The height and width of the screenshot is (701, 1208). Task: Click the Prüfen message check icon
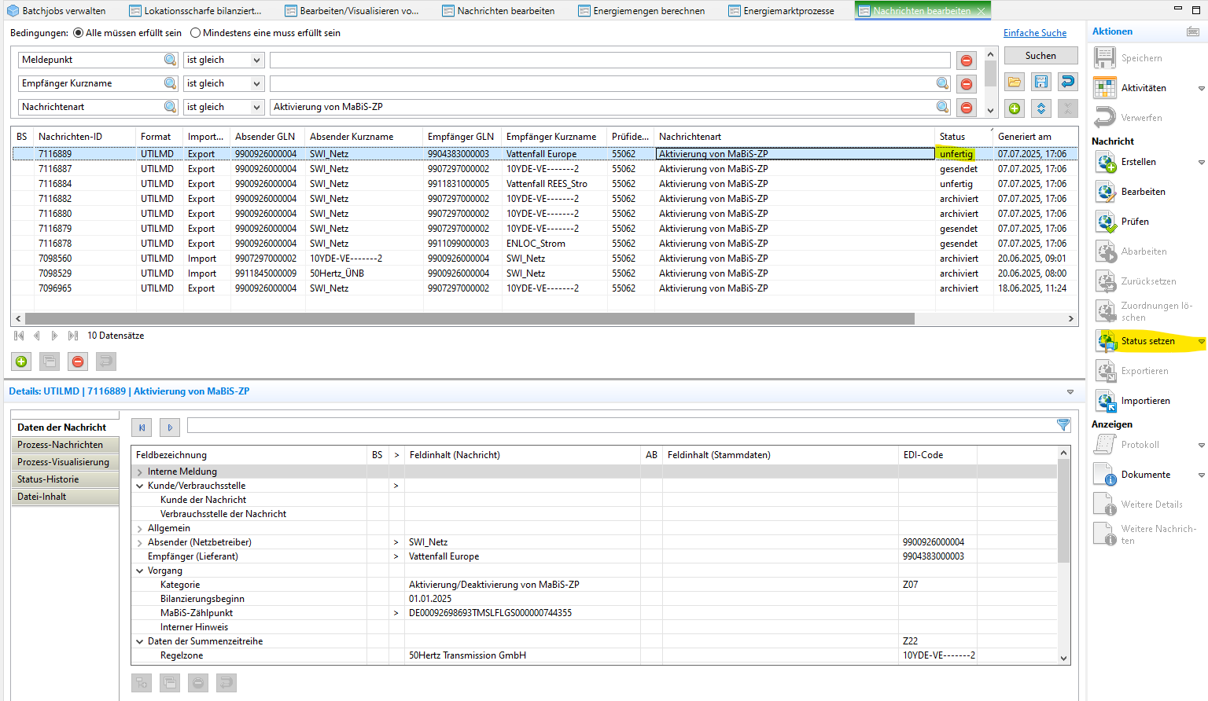(1106, 222)
